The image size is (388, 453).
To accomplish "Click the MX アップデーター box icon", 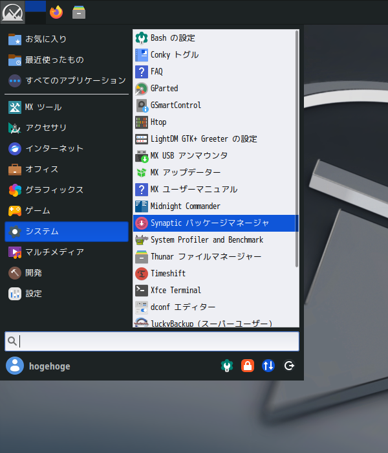I will pyautogui.click(x=142, y=173).
